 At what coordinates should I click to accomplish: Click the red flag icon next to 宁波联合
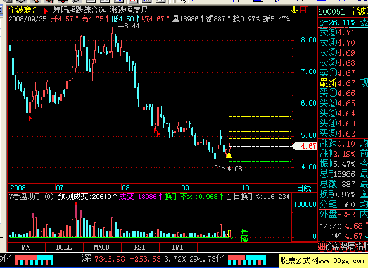point(46,11)
